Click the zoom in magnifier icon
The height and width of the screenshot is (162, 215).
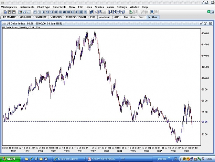pos(152,12)
